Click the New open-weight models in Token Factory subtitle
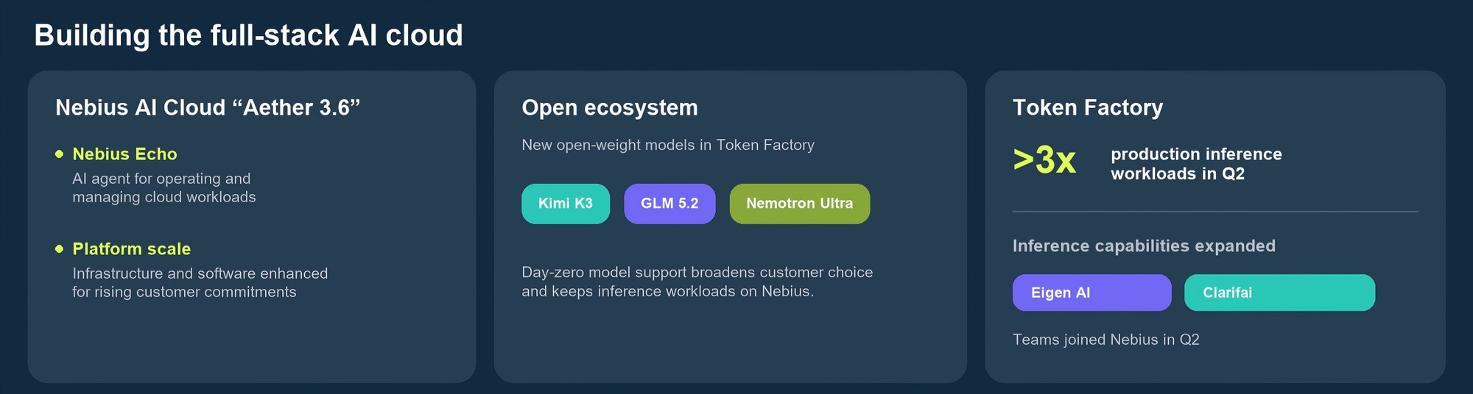 click(x=668, y=145)
